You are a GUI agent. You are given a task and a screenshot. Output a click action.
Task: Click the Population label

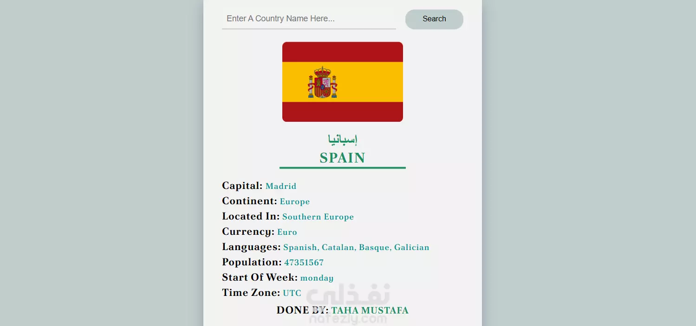pos(252,262)
